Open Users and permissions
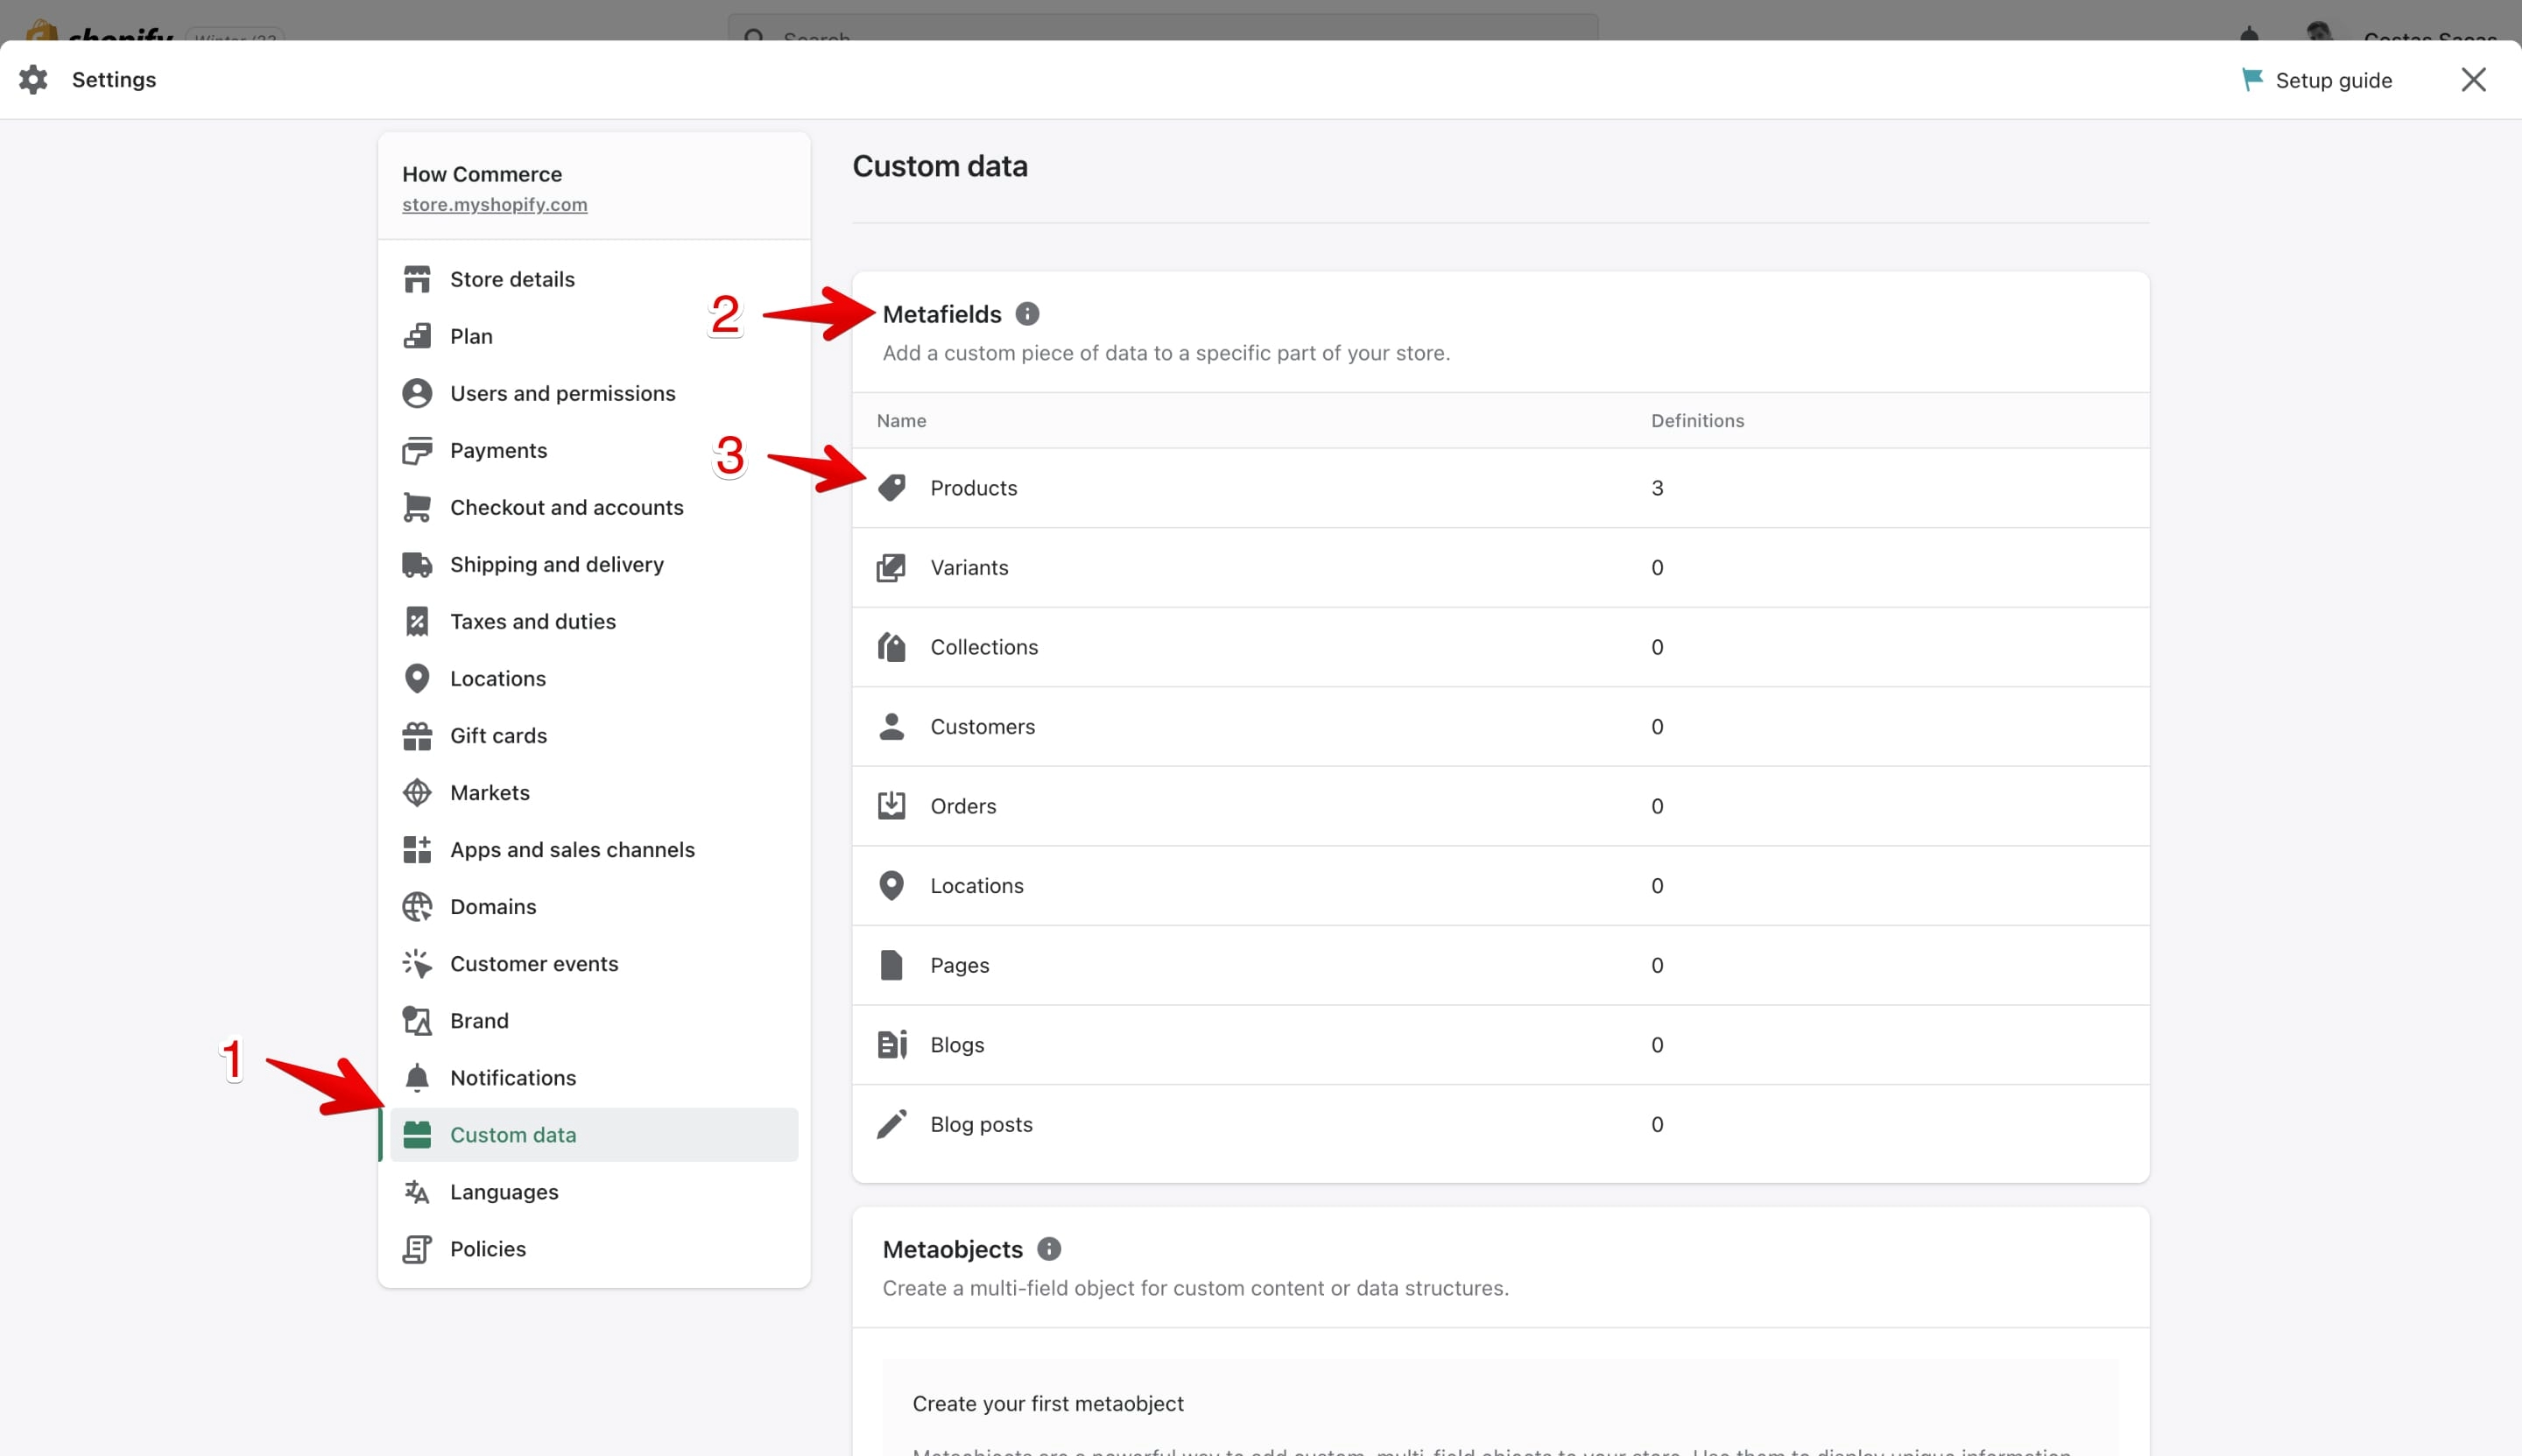The image size is (2522, 1456). 594,393
